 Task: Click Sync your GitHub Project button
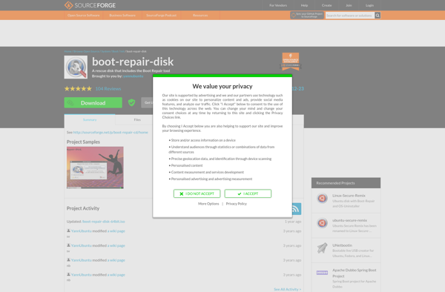(x=307, y=16)
